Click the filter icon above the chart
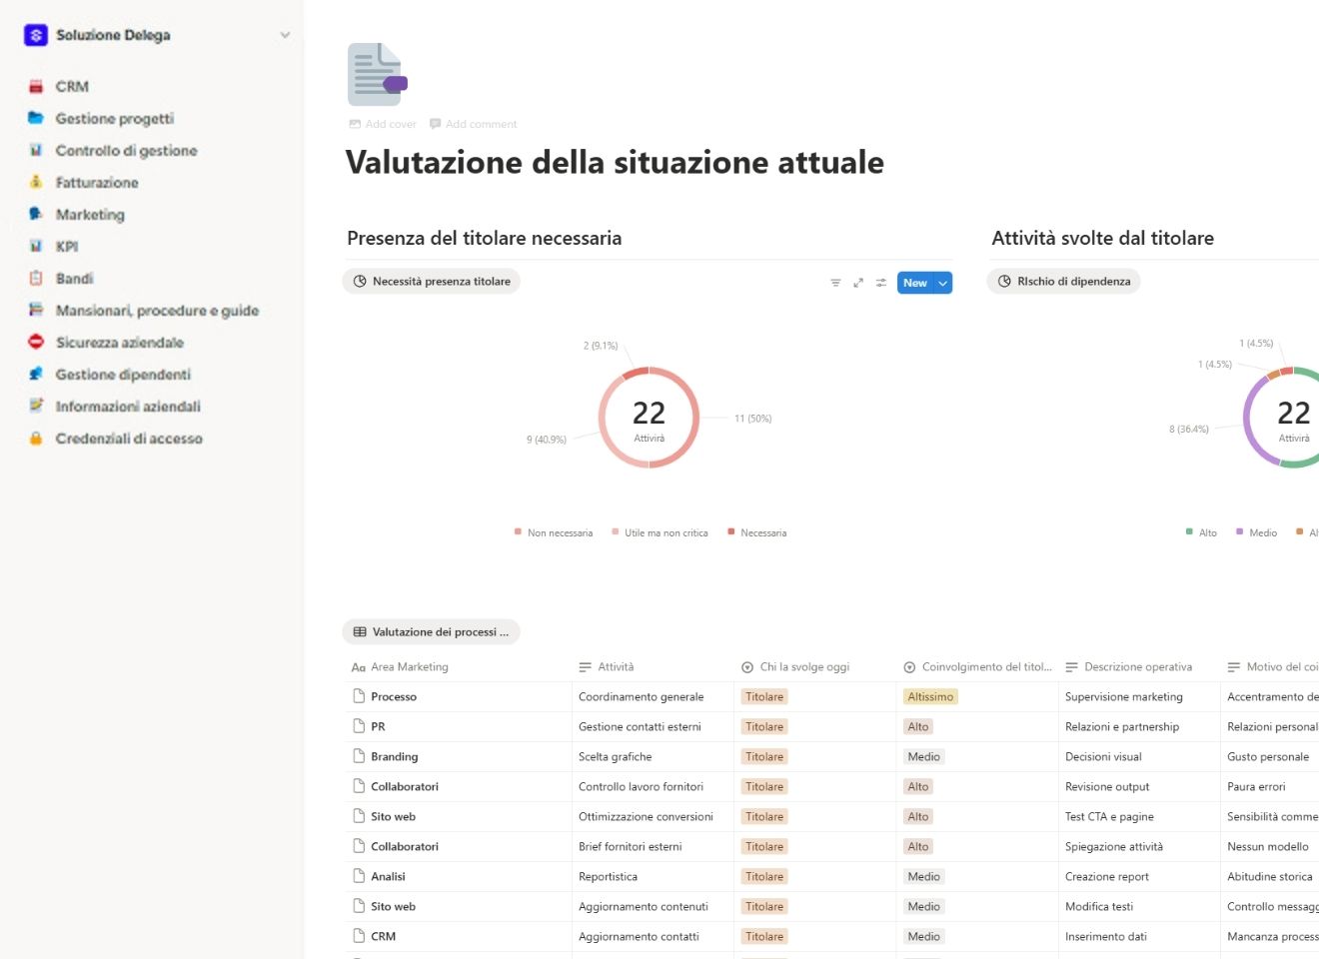The height and width of the screenshot is (959, 1319). click(x=835, y=282)
